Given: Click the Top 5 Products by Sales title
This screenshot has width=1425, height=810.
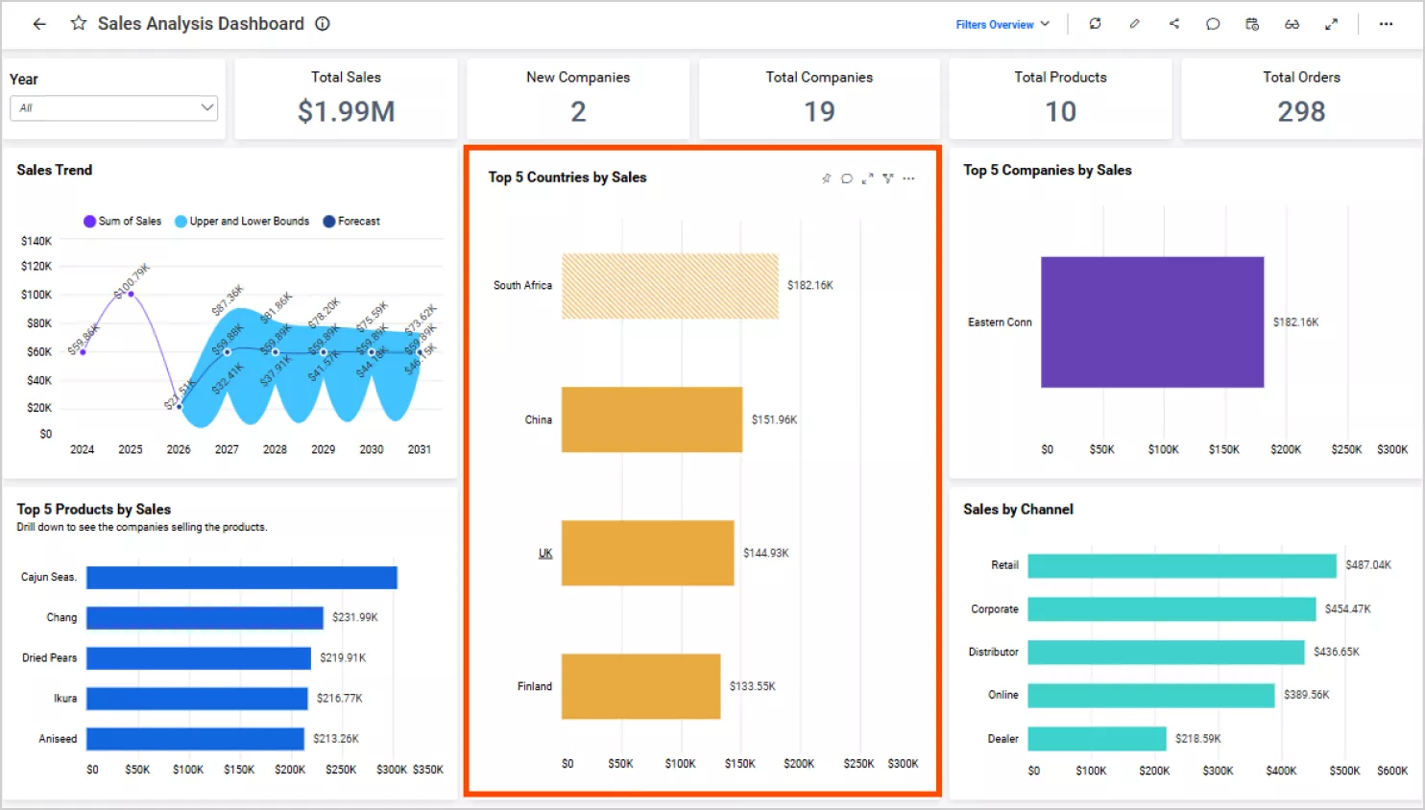Looking at the screenshot, I should click(x=94, y=510).
